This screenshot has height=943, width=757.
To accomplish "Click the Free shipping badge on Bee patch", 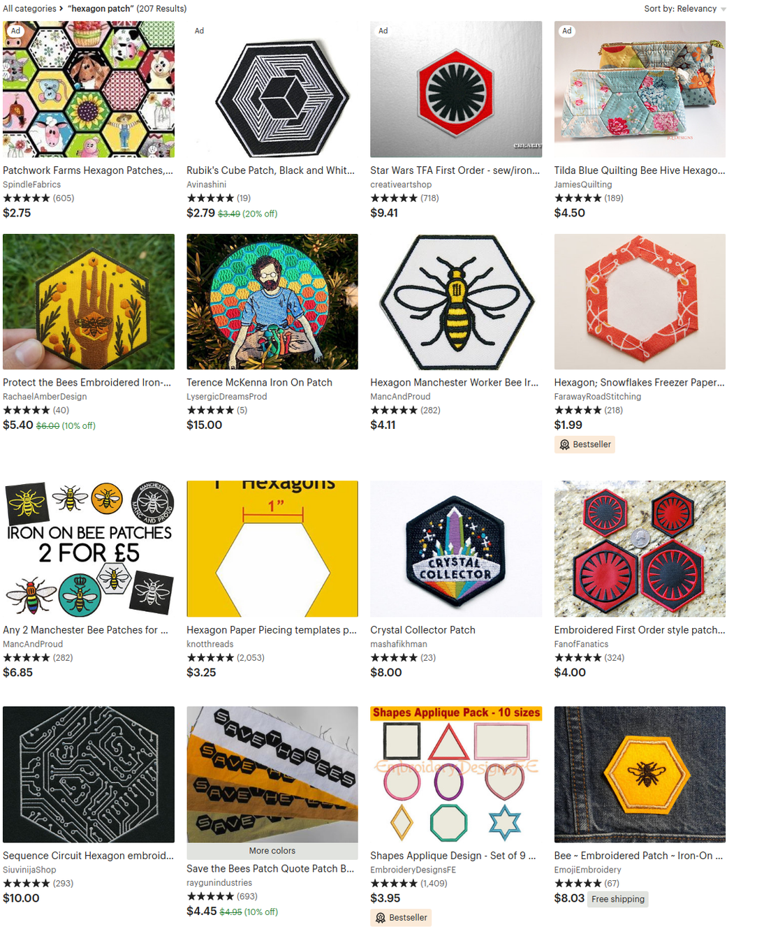I will [x=618, y=899].
